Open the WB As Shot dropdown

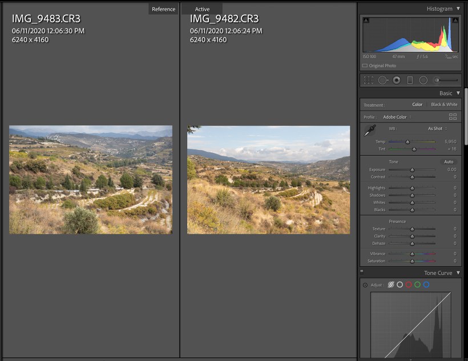coord(437,129)
